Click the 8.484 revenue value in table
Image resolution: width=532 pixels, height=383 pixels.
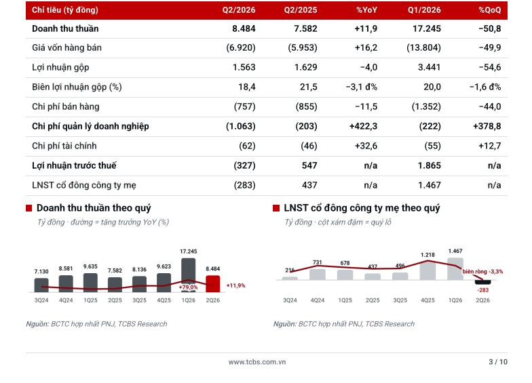click(244, 28)
